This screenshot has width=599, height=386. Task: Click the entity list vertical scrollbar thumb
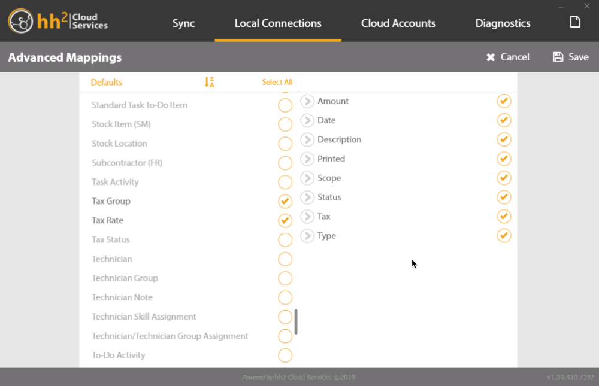coord(296,322)
